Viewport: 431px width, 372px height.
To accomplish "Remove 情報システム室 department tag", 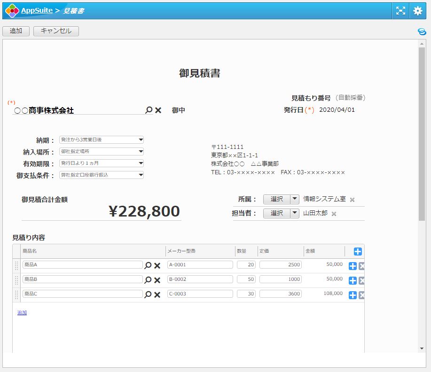I will click(352, 200).
